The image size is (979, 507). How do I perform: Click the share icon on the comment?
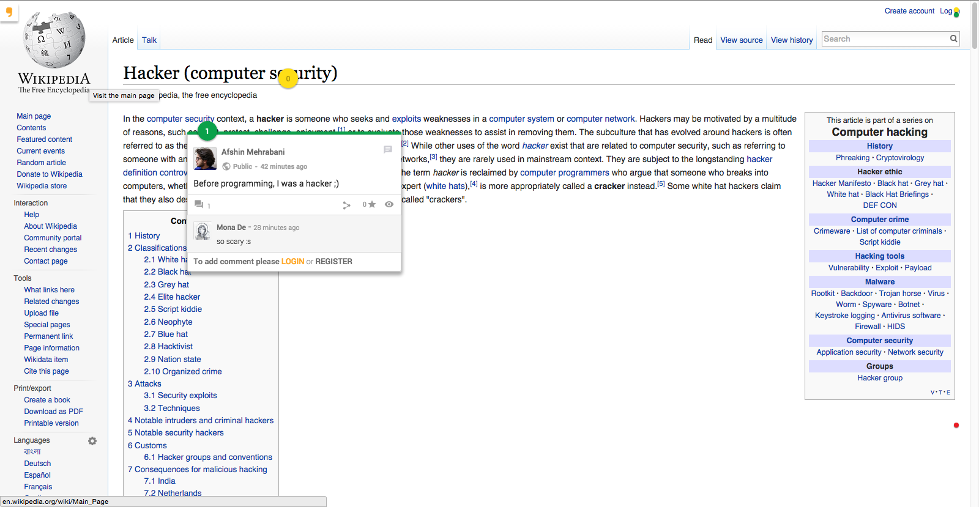pyautogui.click(x=346, y=205)
